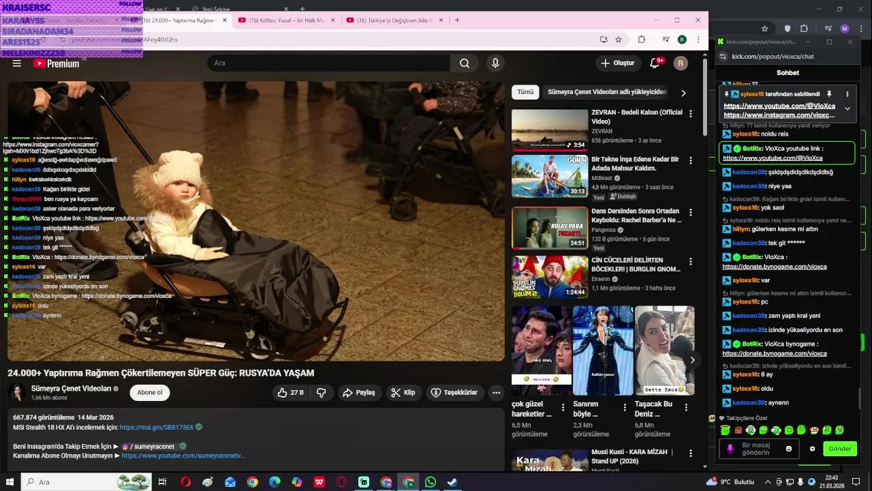Select the Tümü filter chip
The width and height of the screenshot is (872, 491).
click(x=525, y=92)
